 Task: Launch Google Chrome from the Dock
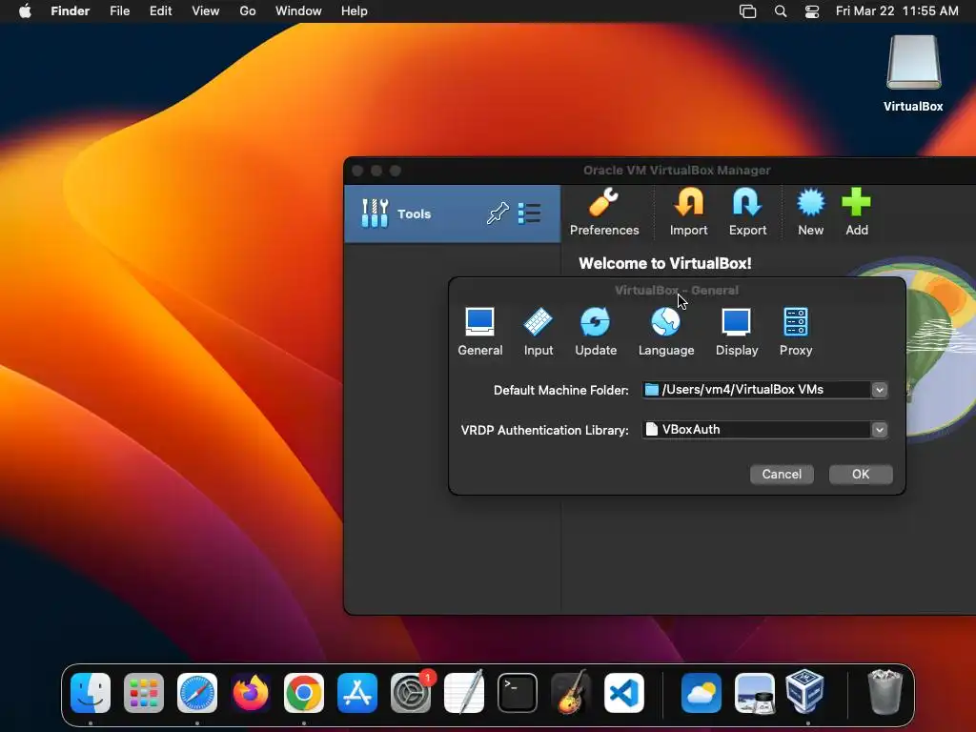[304, 693]
